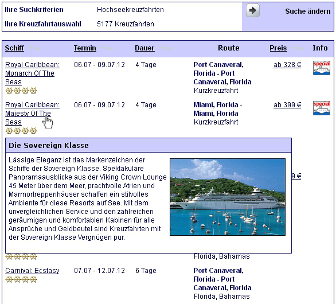336x304 pixels.
Task: Click the arrow button beside Suche ändern
Action: (x=253, y=10)
